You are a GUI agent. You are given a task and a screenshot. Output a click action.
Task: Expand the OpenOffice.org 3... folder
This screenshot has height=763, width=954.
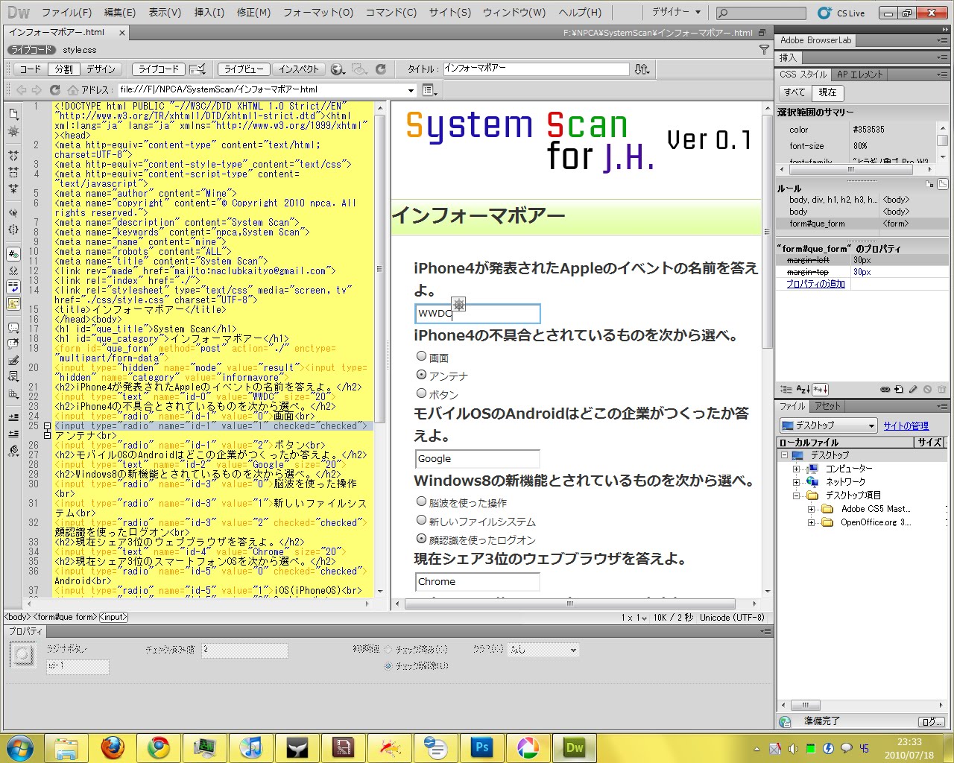(811, 522)
